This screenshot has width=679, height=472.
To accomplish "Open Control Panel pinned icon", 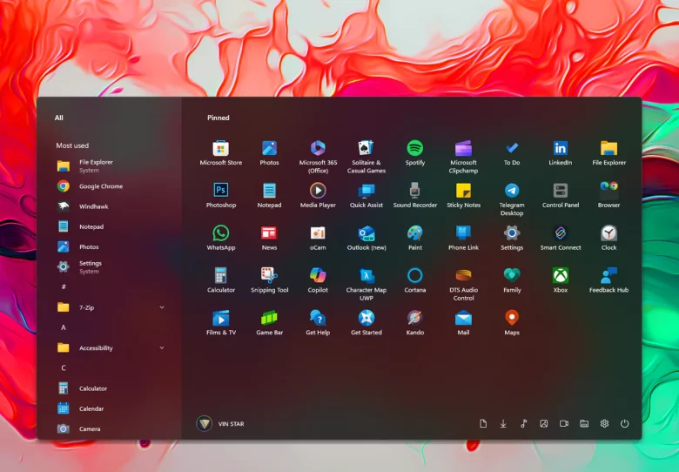I will click(x=561, y=195).
